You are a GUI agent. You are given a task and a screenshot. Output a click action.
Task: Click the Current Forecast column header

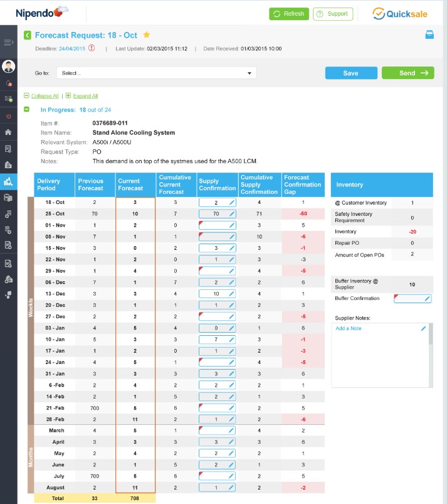pos(135,185)
